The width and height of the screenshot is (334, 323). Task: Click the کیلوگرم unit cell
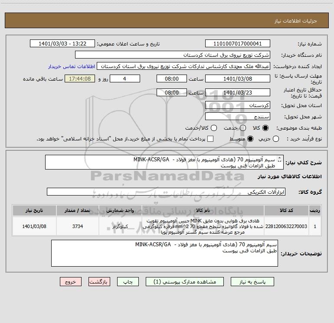(x=120, y=226)
